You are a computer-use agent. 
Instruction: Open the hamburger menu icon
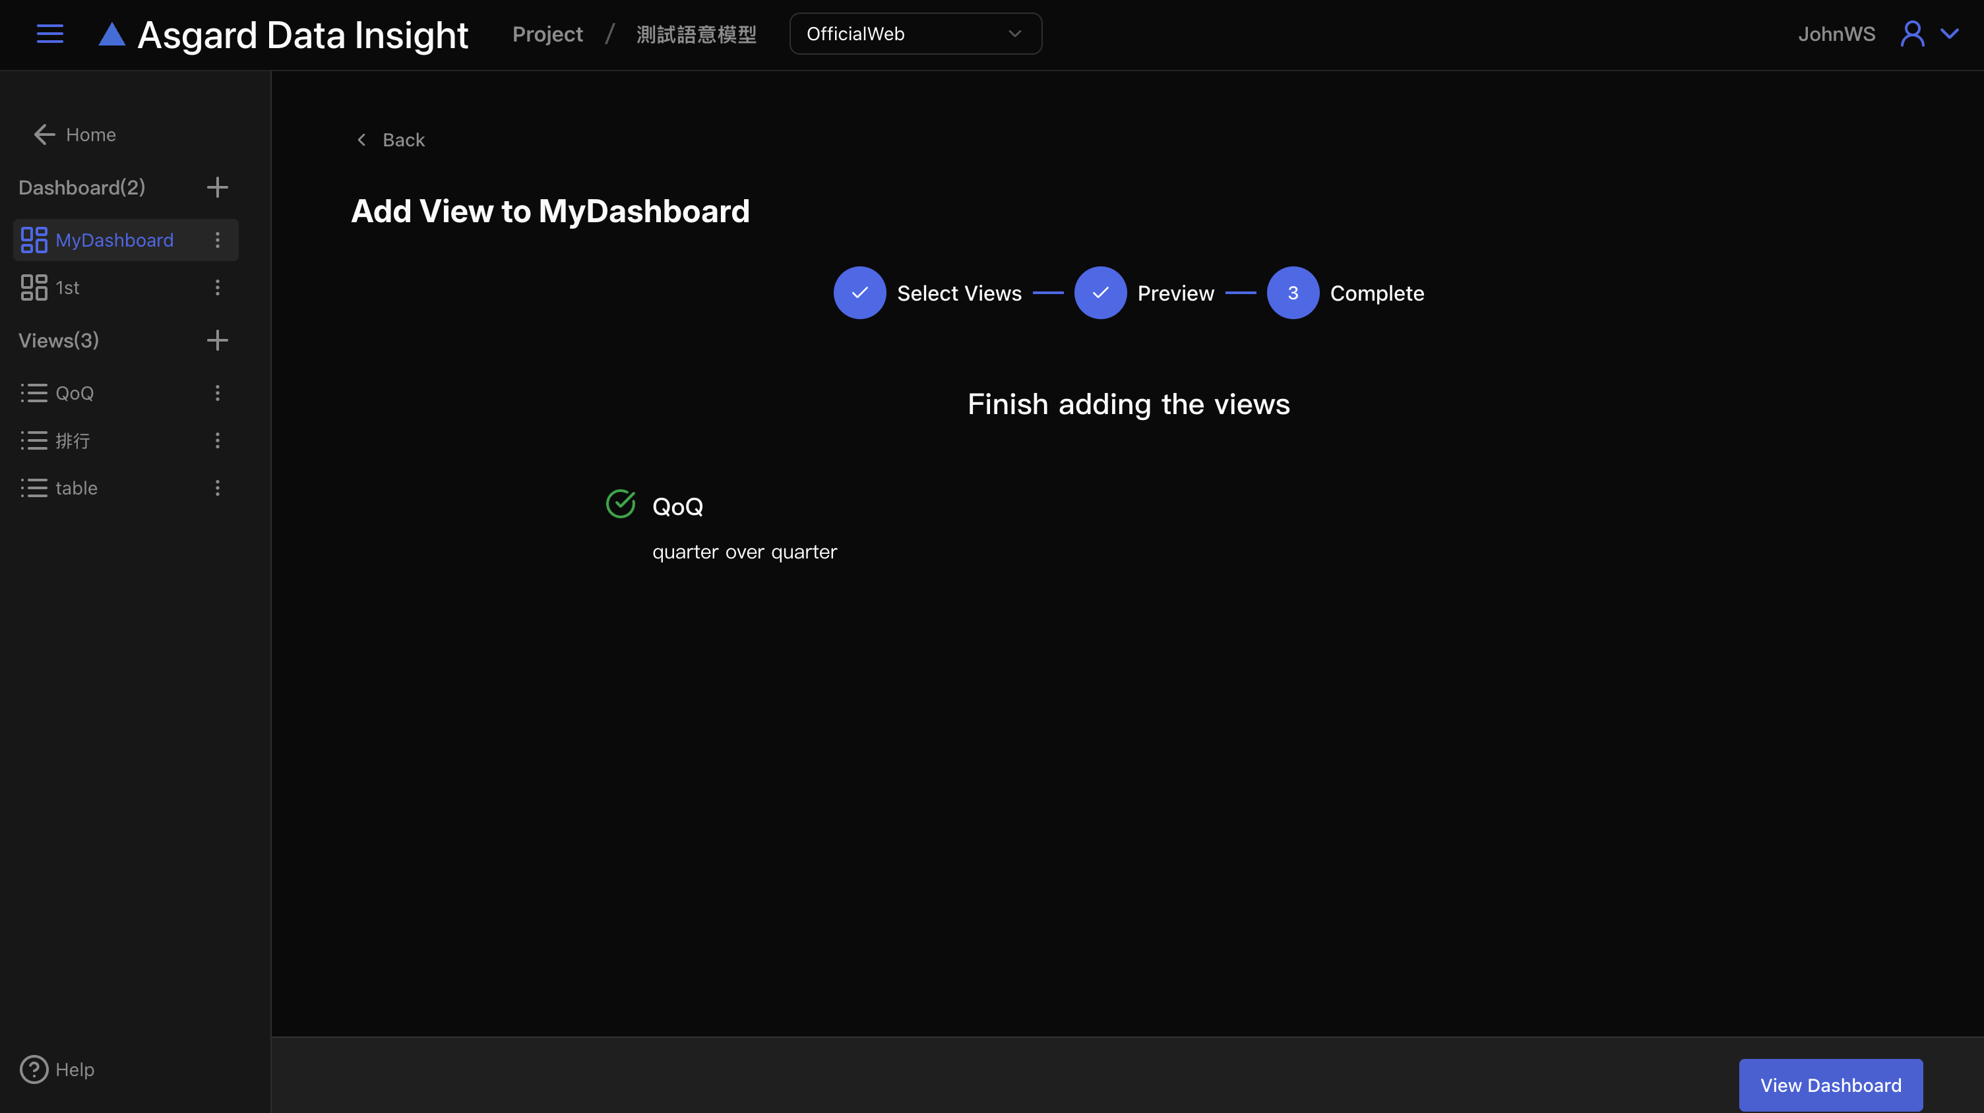coord(50,34)
